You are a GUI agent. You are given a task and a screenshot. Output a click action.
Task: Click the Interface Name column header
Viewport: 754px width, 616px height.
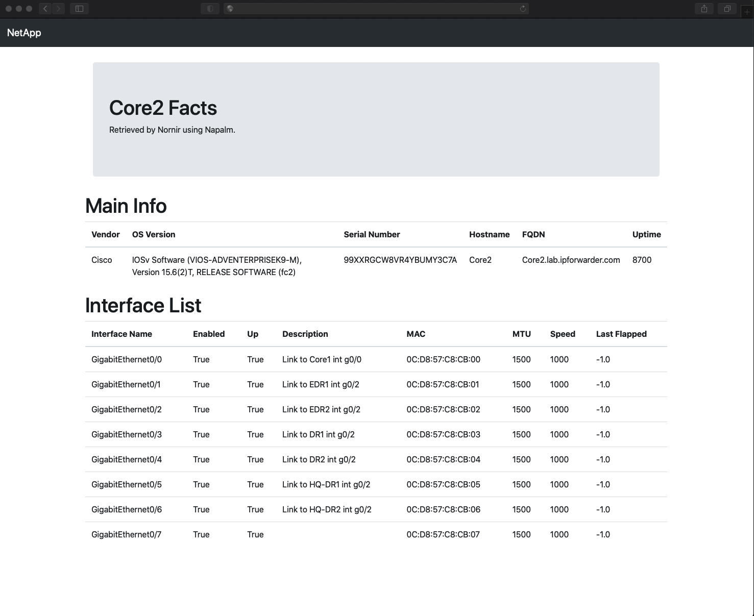click(121, 334)
